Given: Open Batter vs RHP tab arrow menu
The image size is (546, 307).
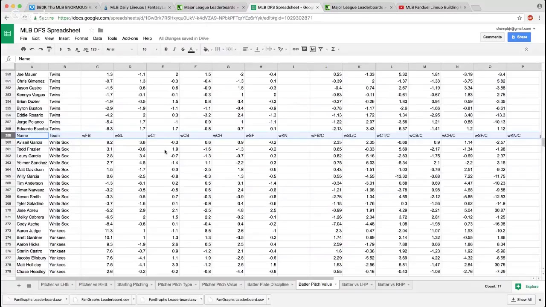Looking at the screenshot, I should (408, 284).
